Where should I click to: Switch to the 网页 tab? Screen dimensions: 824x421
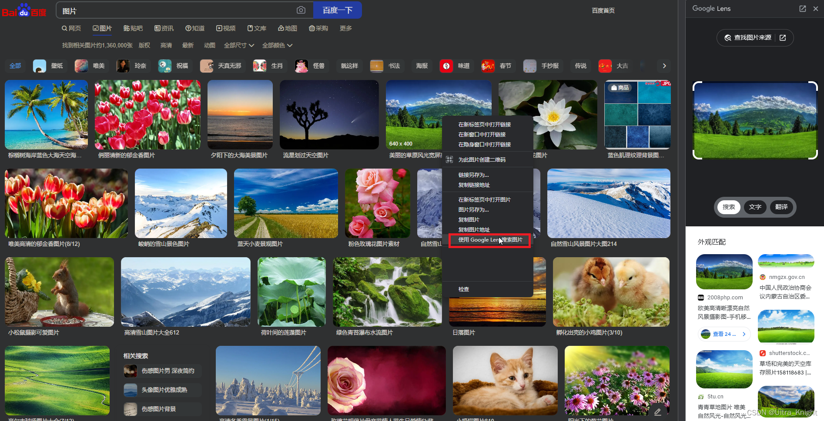[71, 28]
